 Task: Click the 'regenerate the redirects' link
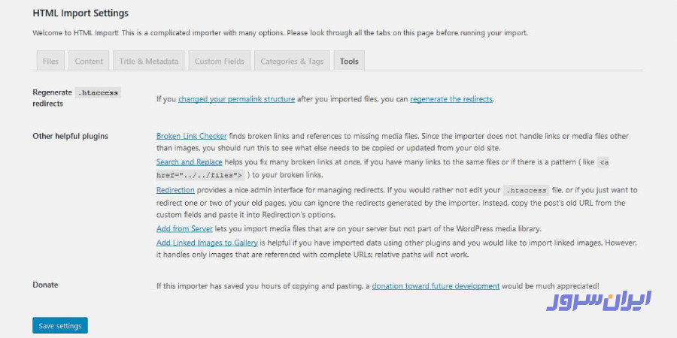tap(451, 98)
